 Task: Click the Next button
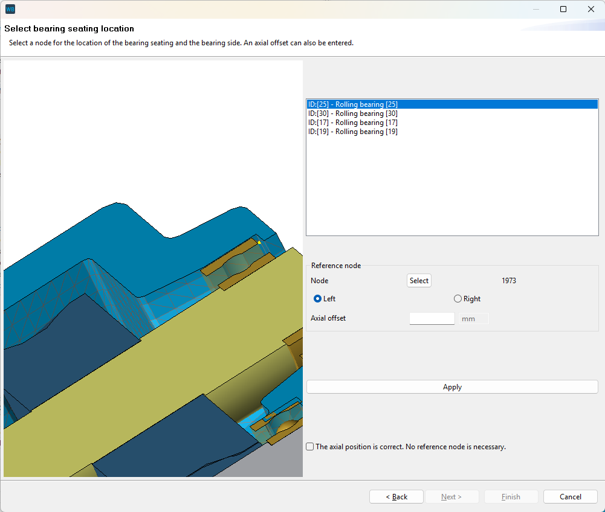coord(451,496)
